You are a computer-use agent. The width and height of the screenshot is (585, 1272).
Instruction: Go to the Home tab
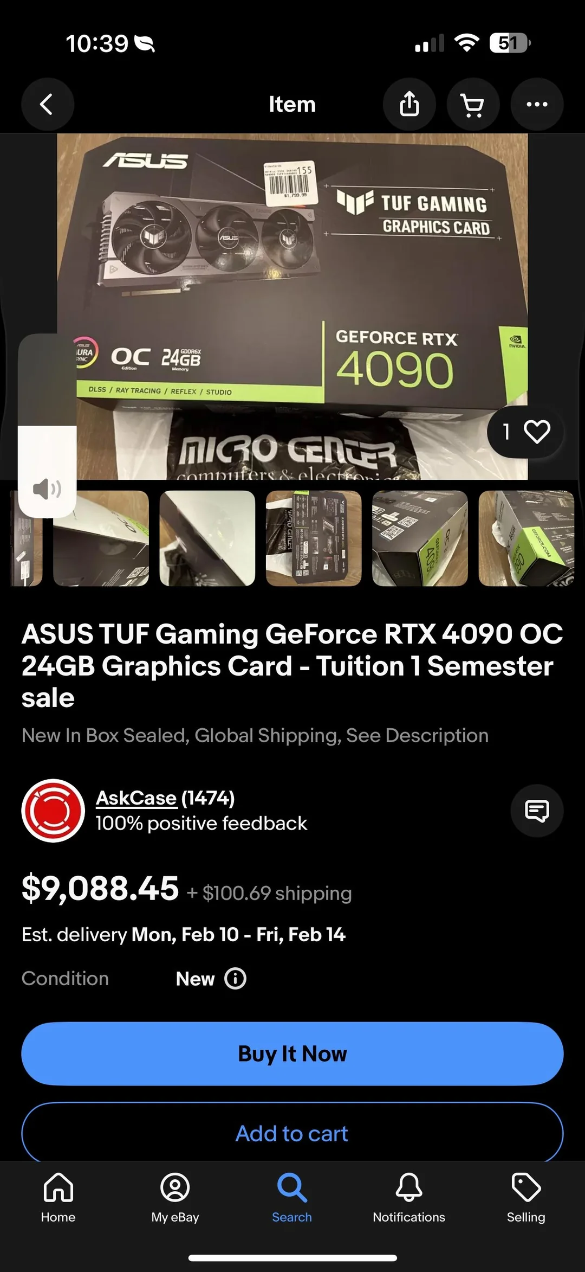pos(58,1197)
